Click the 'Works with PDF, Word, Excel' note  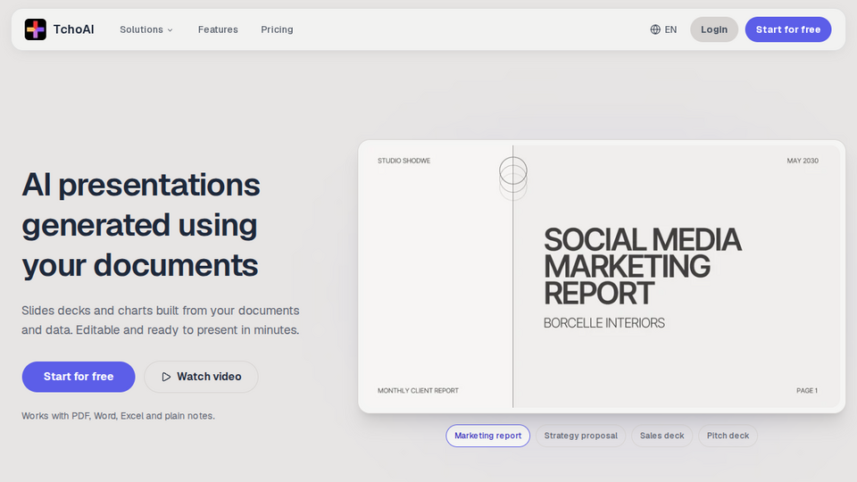(118, 416)
